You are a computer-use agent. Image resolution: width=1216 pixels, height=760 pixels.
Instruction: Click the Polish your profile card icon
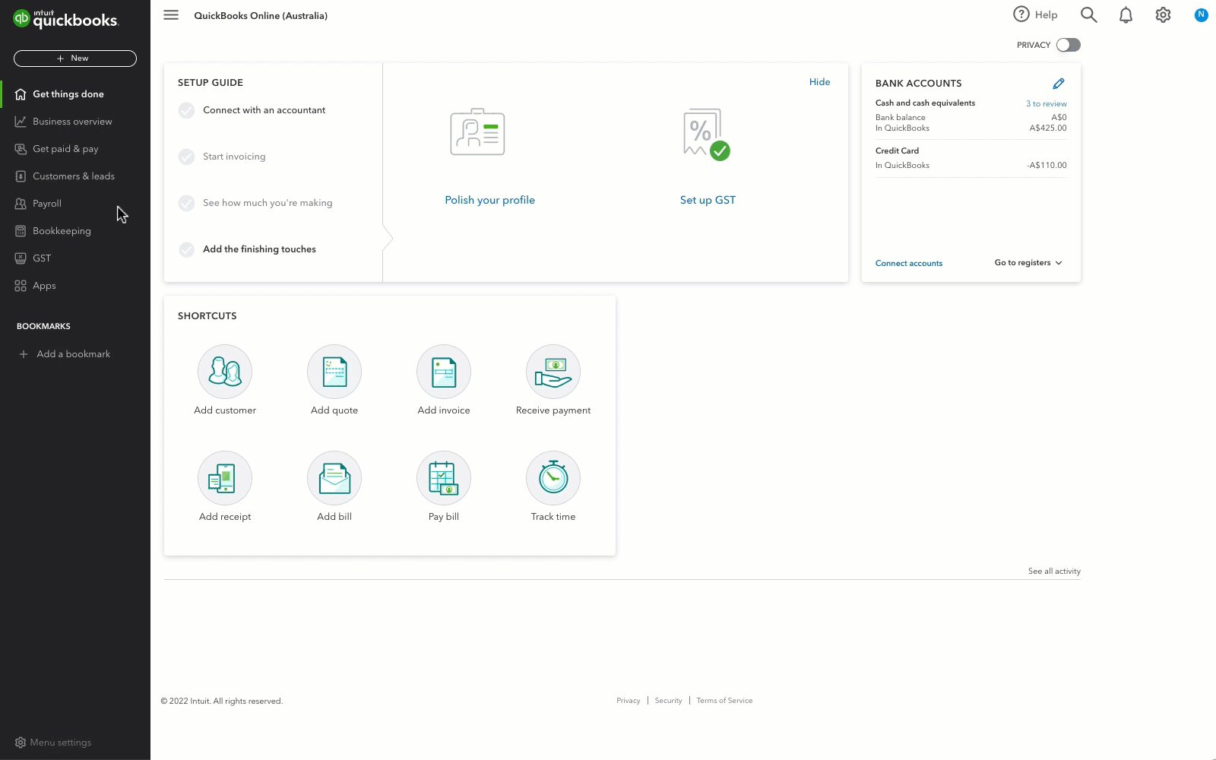[477, 131]
